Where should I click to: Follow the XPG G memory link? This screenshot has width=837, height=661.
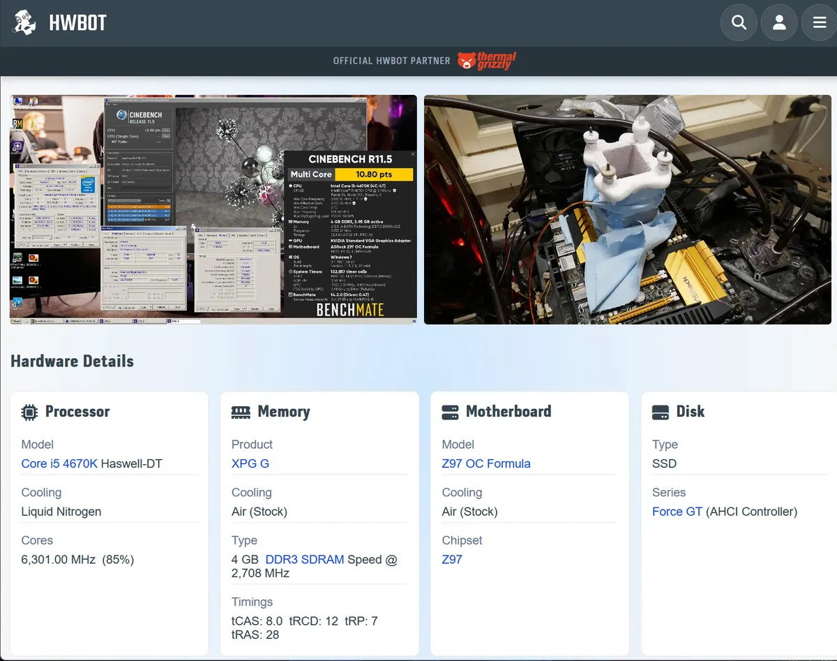[x=250, y=463]
